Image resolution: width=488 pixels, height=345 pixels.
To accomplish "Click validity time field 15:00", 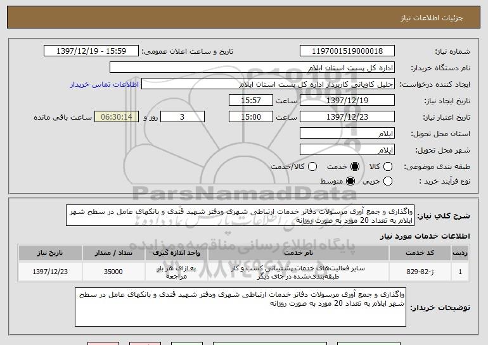I will (x=251, y=117).
